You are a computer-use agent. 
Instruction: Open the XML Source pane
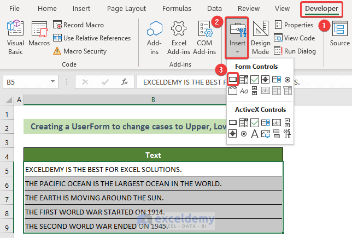[340, 34]
